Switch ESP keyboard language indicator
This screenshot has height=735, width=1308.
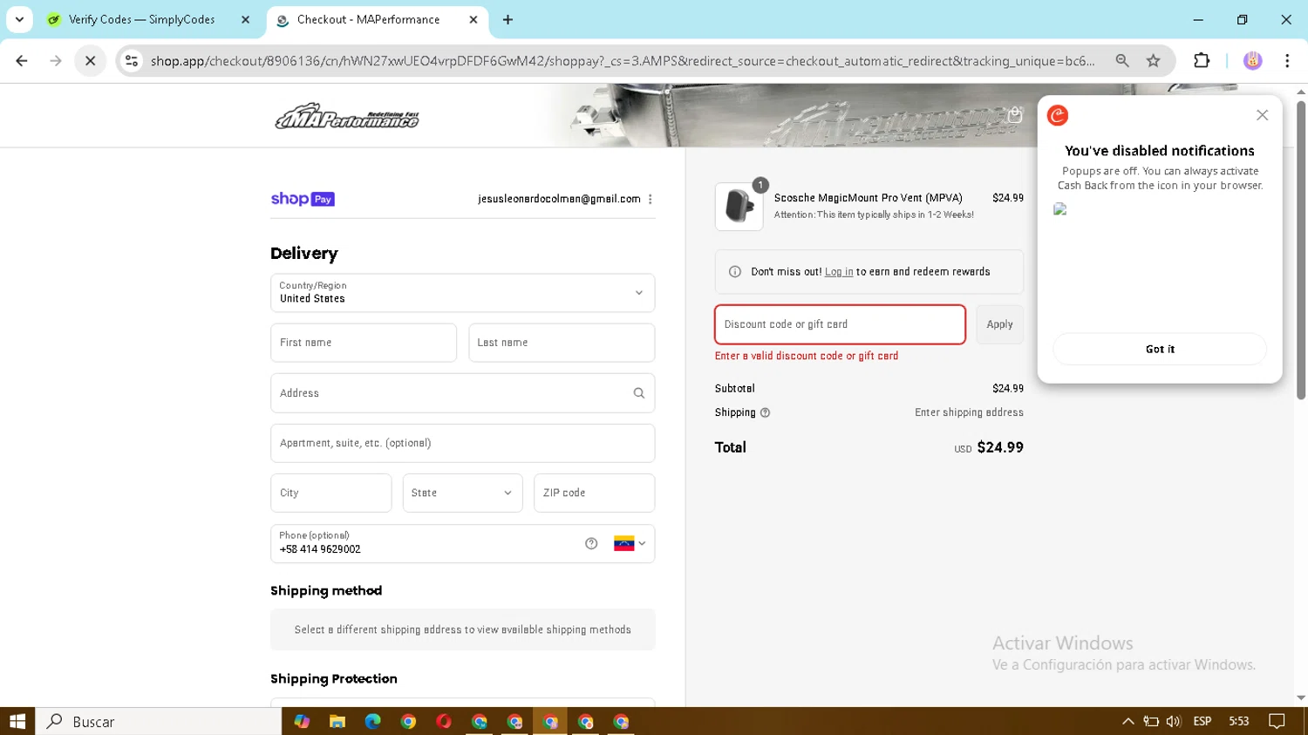1202,721
